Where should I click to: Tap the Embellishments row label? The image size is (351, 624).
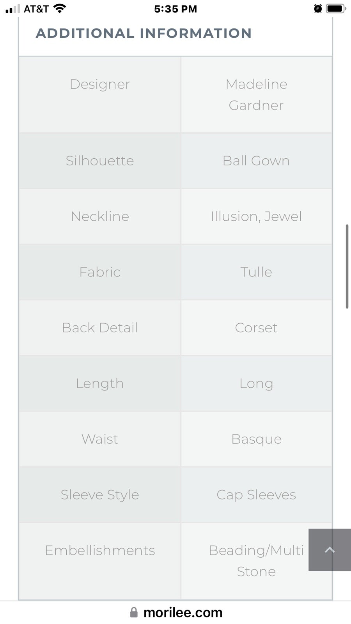(x=100, y=550)
